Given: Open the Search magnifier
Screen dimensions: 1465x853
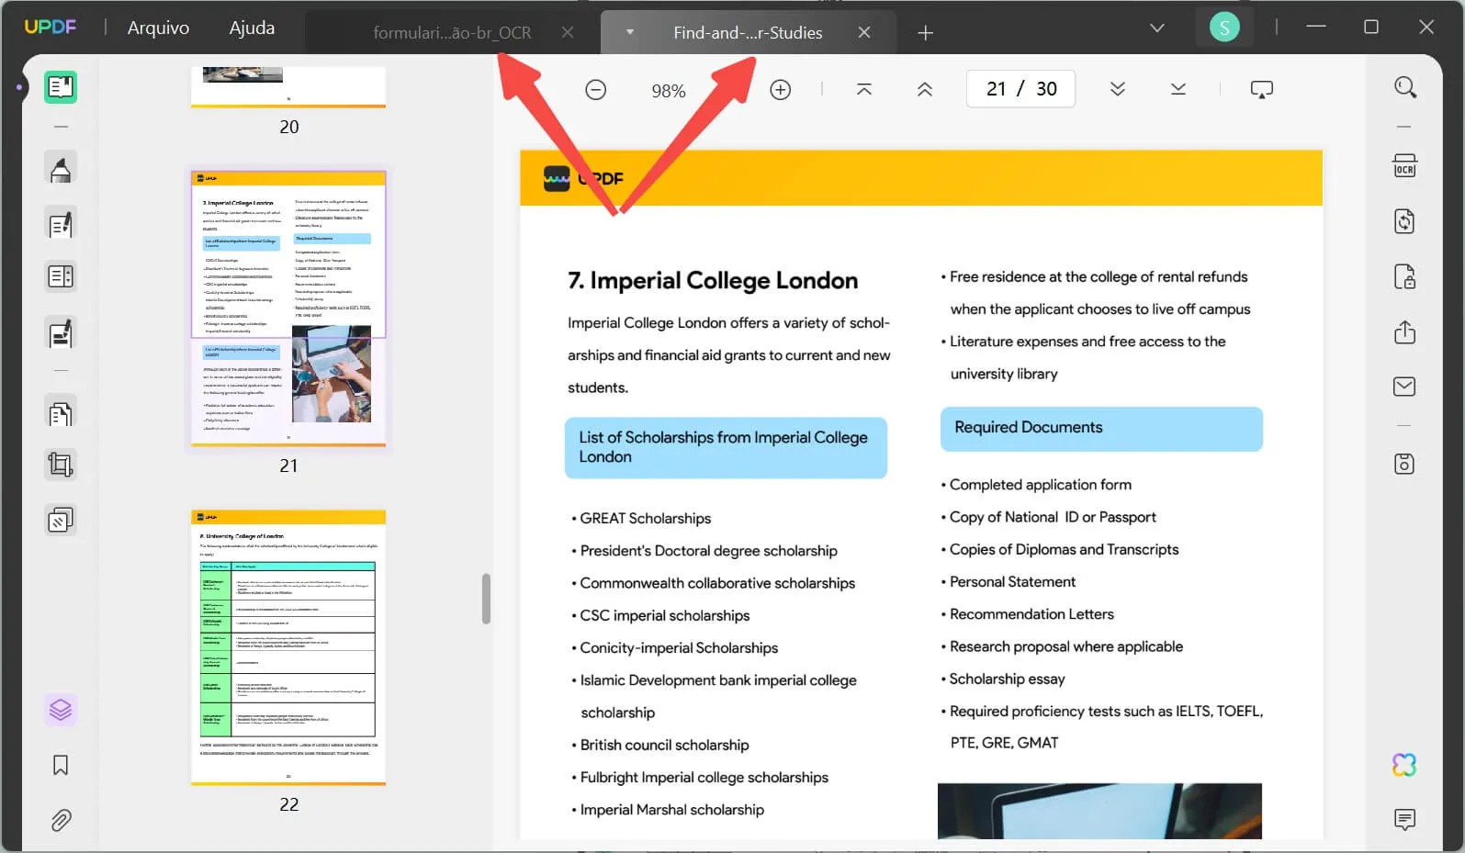Looking at the screenshot, I should point(1405,87).
